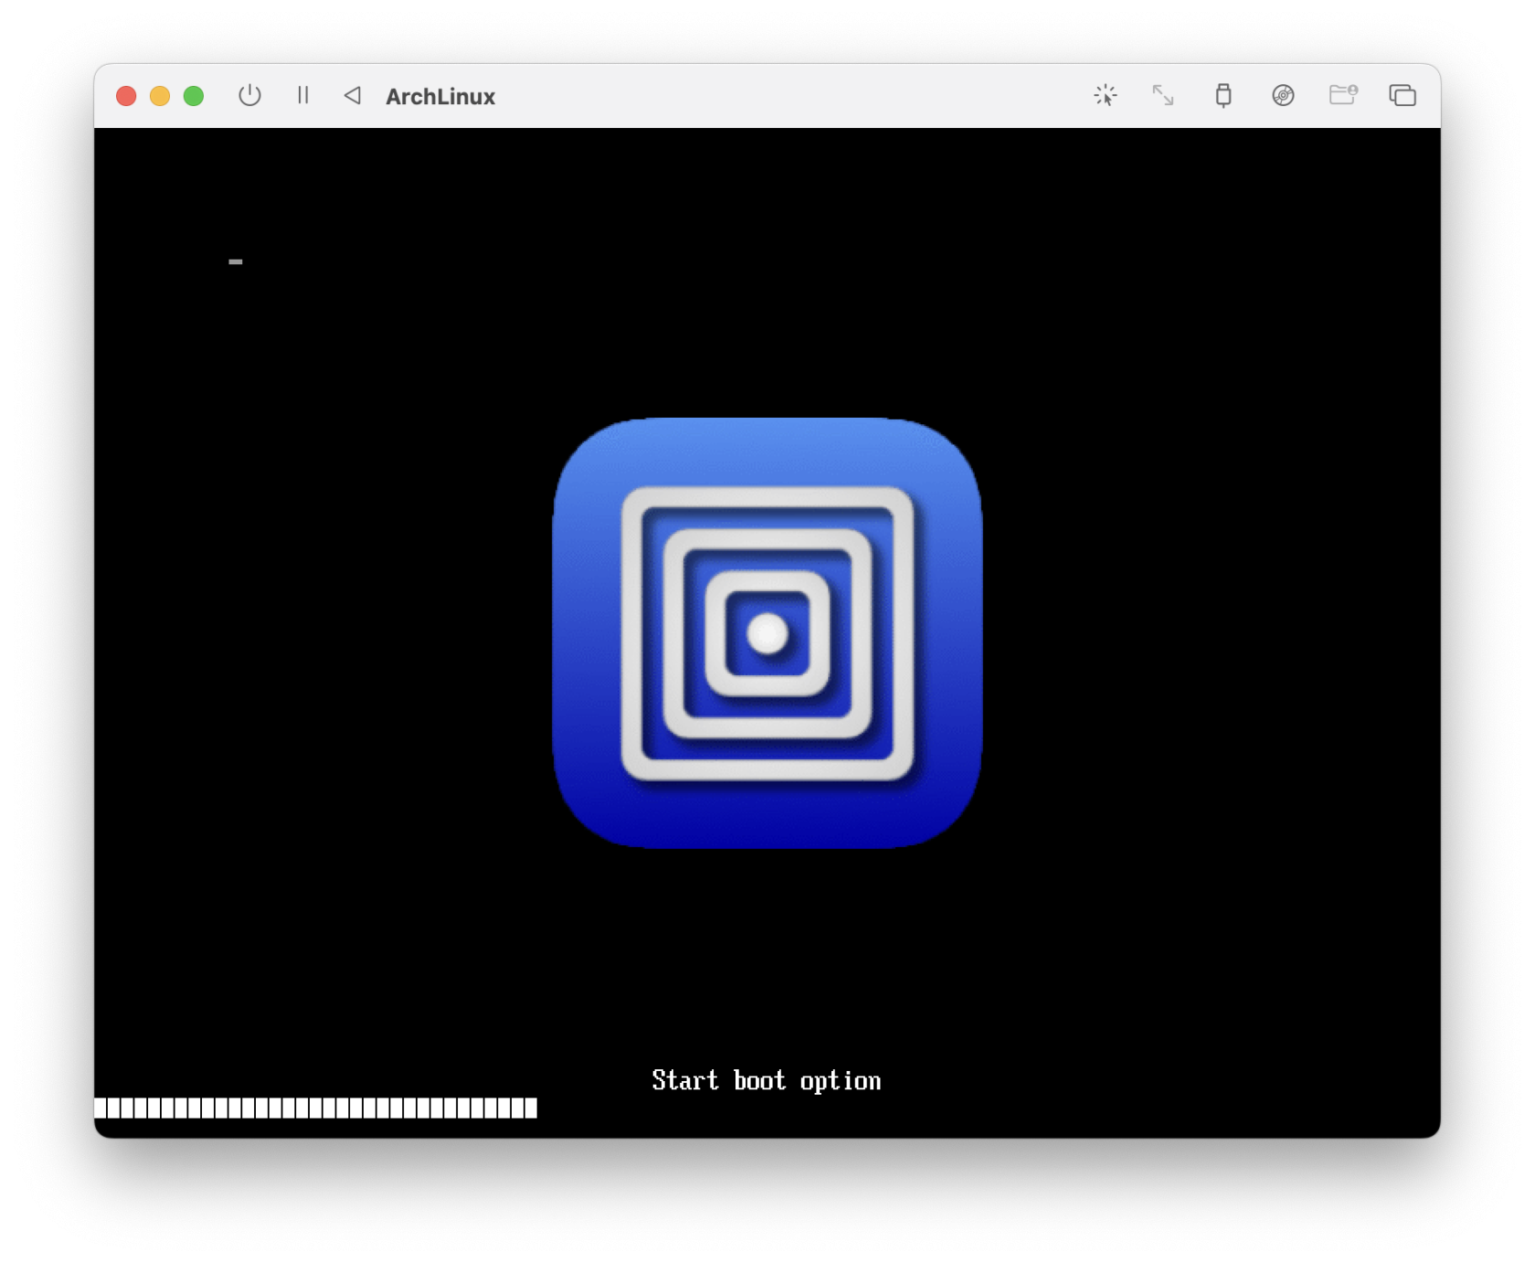The height and width of the screenshot is (1263, 1535).
Task: Click the windows icon in the toolbar
Action: click(1403, 95)
